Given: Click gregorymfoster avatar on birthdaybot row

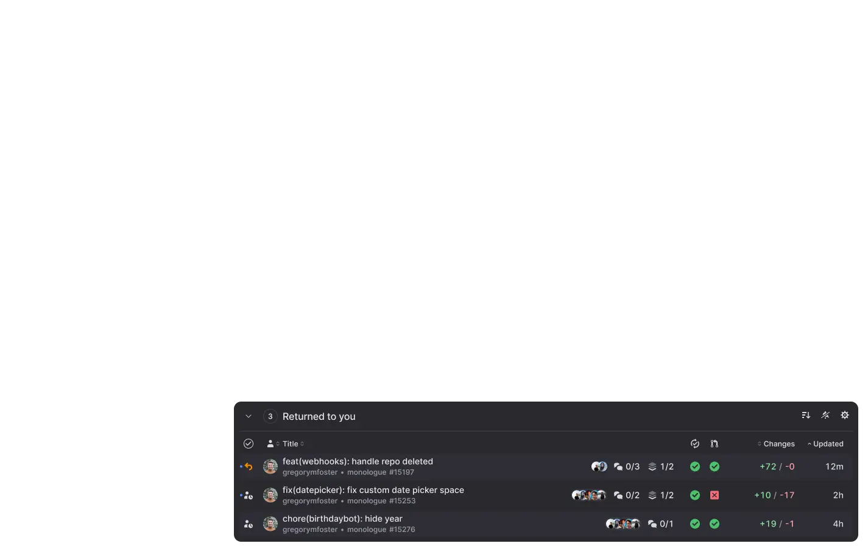Looking at the screenshot, I should tap(270, 524).
